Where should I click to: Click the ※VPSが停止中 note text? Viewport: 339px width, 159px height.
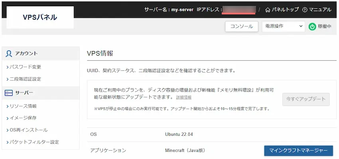tap(182, 109)
